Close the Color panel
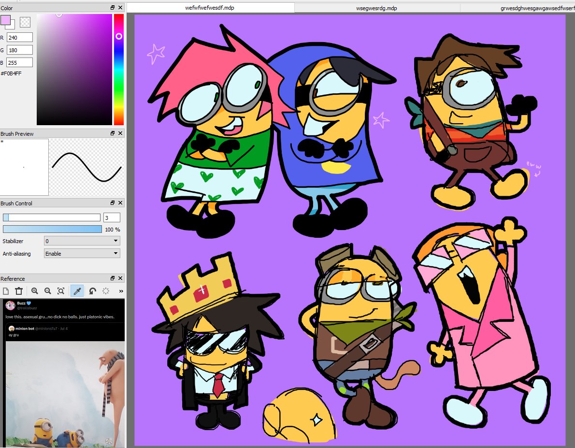 pos(120,8)
